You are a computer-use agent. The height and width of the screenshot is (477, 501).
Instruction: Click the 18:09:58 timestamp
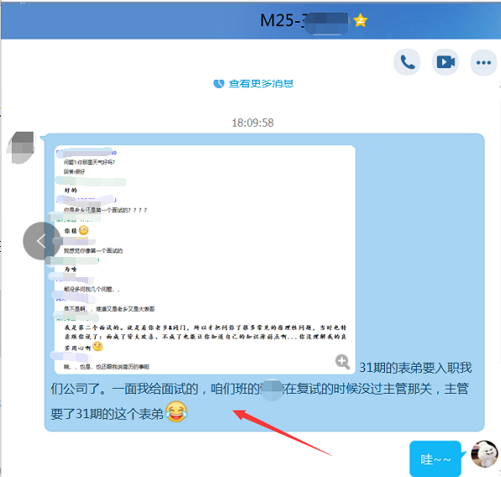coord(252,123)
